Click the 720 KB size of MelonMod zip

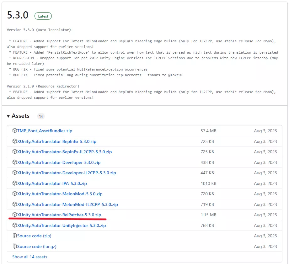(207, 194)
